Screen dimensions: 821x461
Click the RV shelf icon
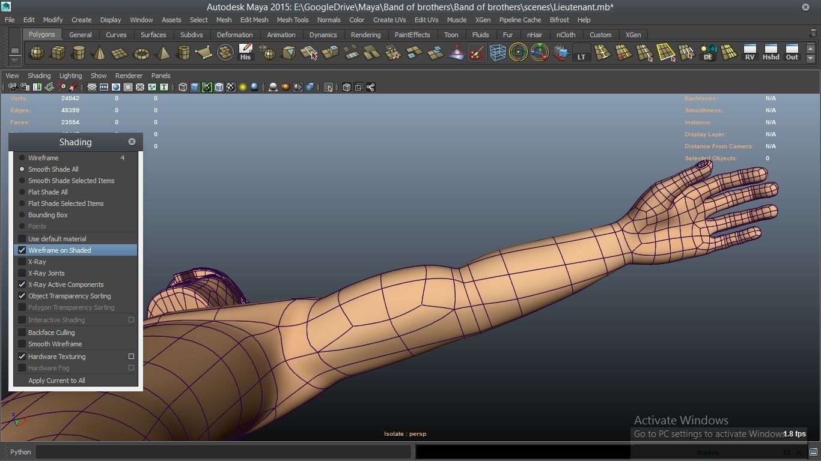tap(749, 53)
